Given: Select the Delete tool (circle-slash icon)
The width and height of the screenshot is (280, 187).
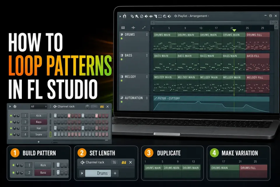Looking at the screenshot, I should coord(142,16).
